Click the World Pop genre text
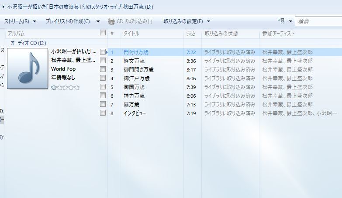Viewport: 342px width, 198px height. [63, 69]
